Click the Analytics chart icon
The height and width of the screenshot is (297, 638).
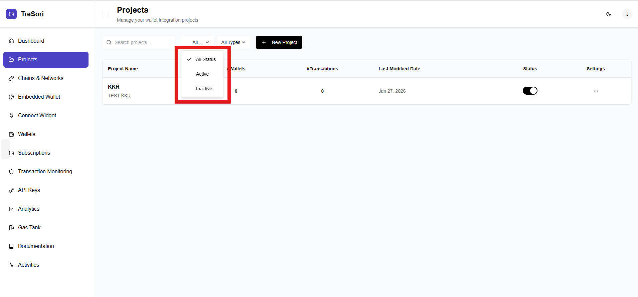(11, 209)
